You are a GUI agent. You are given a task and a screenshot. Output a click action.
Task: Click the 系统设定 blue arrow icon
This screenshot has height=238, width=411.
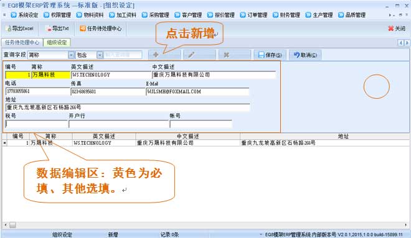pyautogui.click(x=14, y=15)
